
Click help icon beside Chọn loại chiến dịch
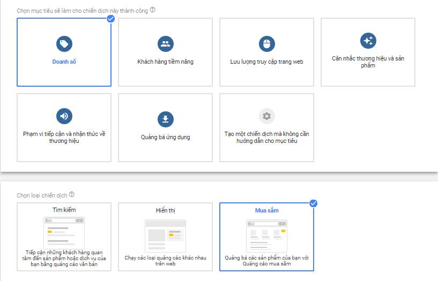pos(72,195)
